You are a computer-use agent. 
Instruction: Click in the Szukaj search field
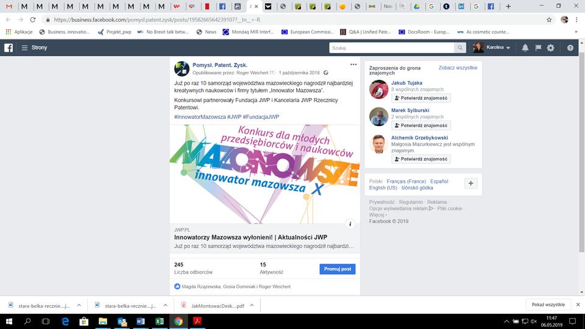point(392,48)
